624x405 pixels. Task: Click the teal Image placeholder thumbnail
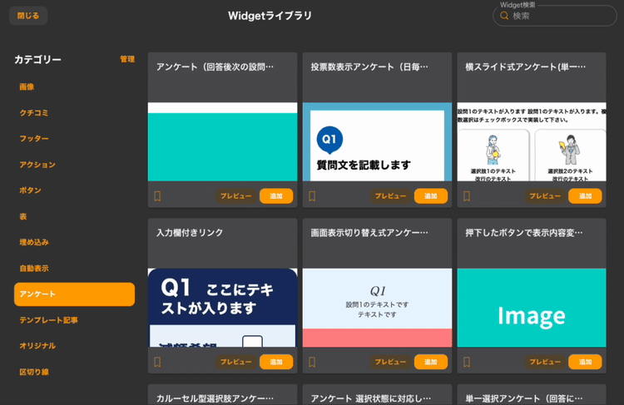(x=532, y=308)
